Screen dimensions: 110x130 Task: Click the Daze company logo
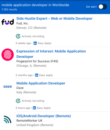click(7, 86)
